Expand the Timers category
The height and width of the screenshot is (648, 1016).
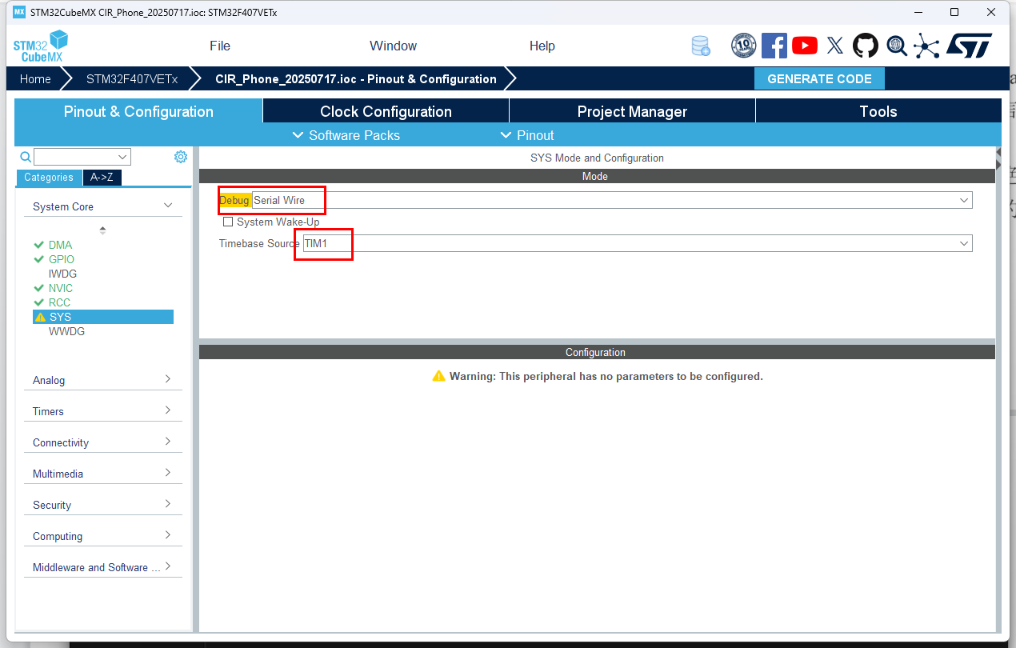coord(102,411)
